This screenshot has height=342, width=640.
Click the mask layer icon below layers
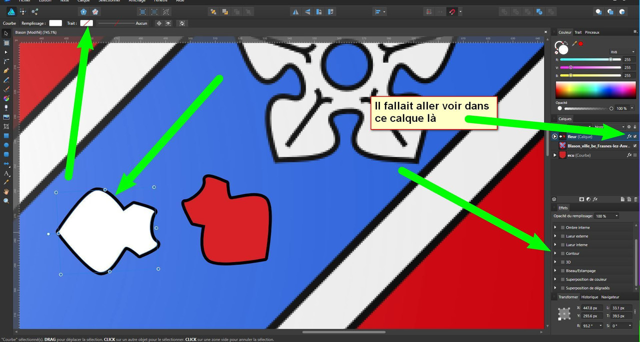tap(581, 199)
